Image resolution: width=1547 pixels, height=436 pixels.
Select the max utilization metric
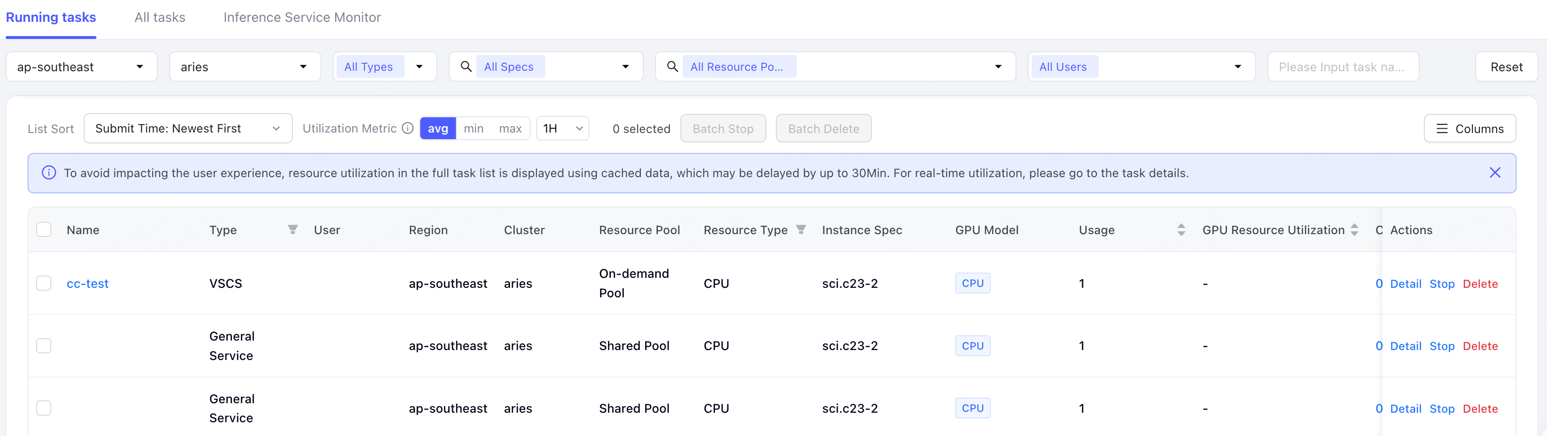click(510, 128)
